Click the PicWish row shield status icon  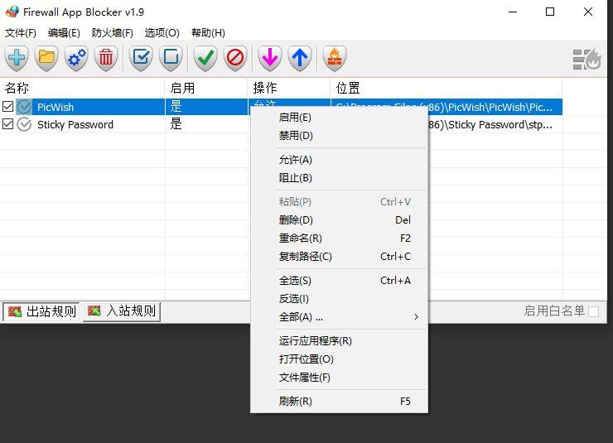(x=24, y=107)
